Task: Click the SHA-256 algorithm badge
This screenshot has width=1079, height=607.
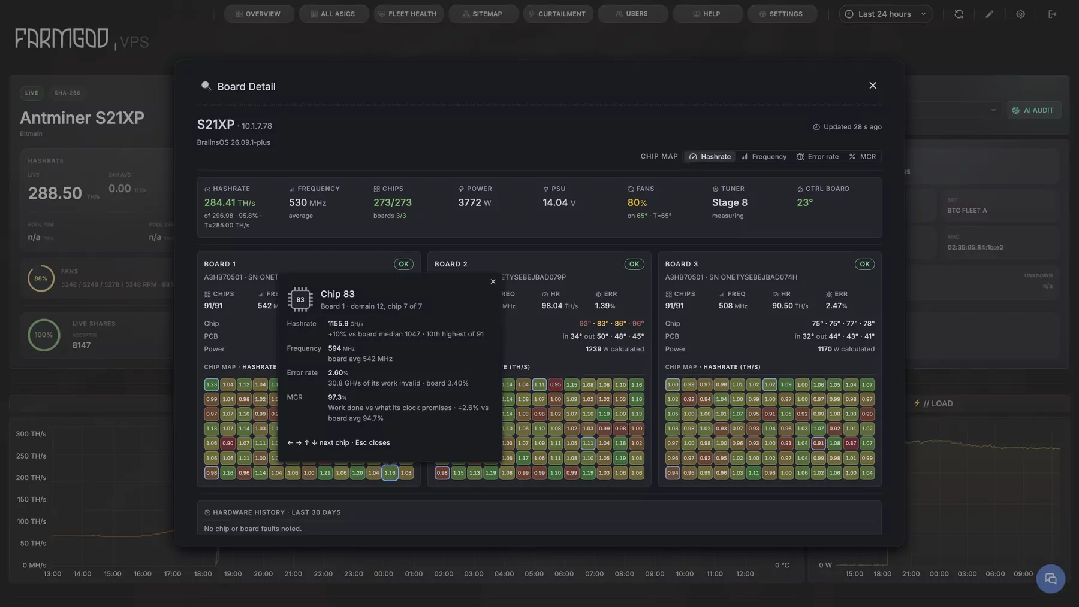Action: tap(67, 93)
